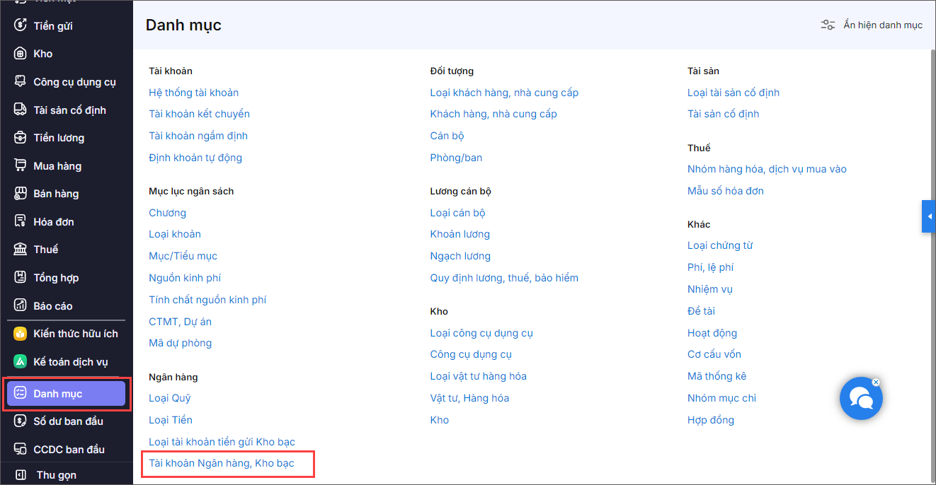The width and height of the screenshot is (936, 485).
Task: Open Khoản lương link
Action: coord(460,234)
